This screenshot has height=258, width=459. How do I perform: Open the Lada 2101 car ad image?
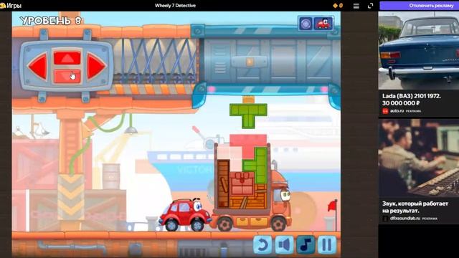419,51
